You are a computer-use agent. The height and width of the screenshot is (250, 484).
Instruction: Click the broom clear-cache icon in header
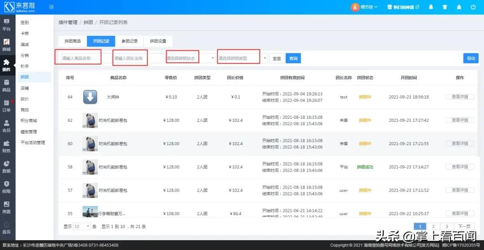tap(459, 7)
